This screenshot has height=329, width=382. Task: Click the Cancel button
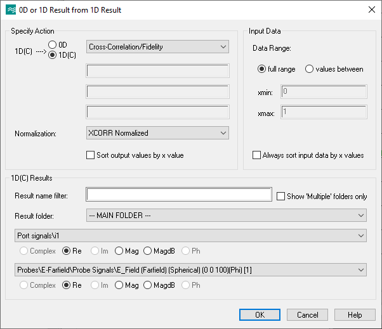[308, 315]
